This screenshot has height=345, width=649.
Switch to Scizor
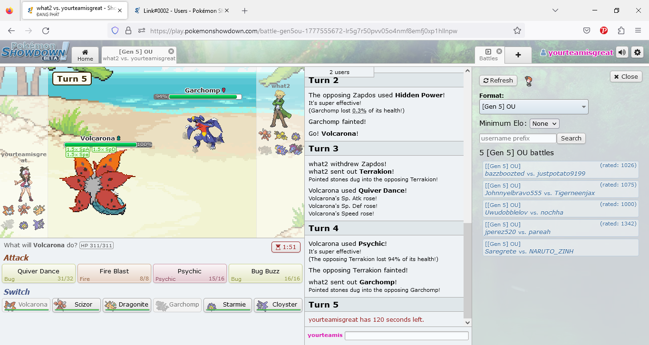(x=77, y=305)
